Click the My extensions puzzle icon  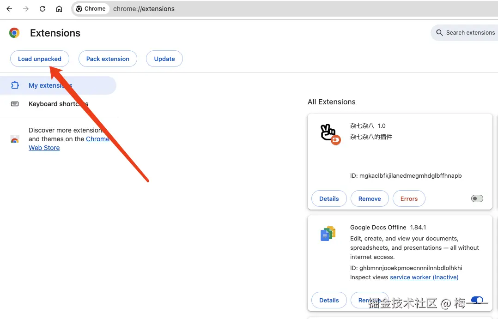click(15, 85)
